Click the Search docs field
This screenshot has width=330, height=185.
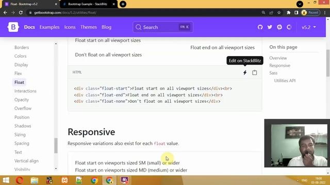[x=163, y=27]
